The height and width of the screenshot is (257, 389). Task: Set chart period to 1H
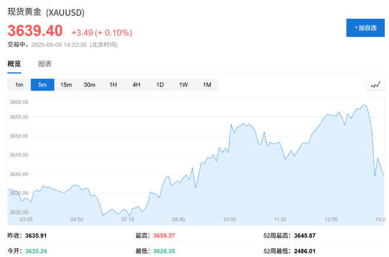click(x=113, y=85)
